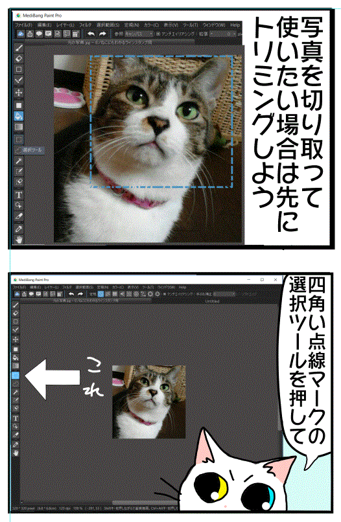Open レイヤー(L) menu in upper MediBang window
The width and height of the screenshot is (341, 522).
tap(65, 25)
